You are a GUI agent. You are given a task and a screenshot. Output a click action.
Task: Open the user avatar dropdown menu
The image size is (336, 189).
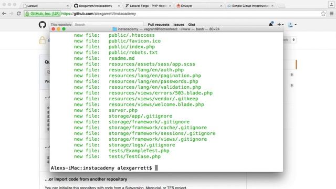292,25
